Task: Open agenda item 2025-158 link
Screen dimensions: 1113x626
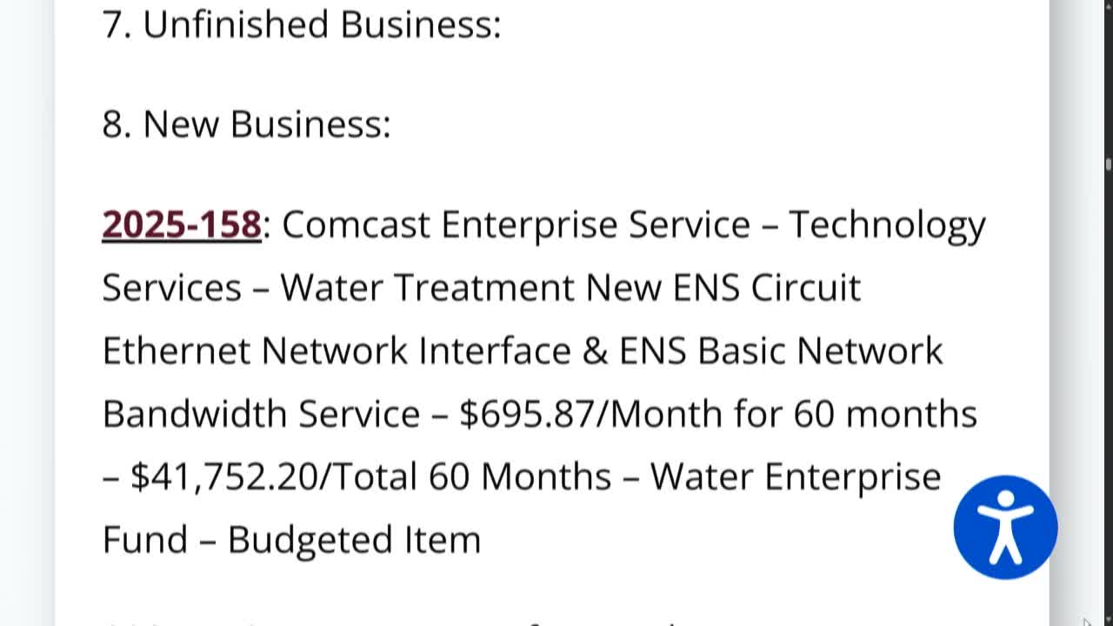Action: click(181, 224)
